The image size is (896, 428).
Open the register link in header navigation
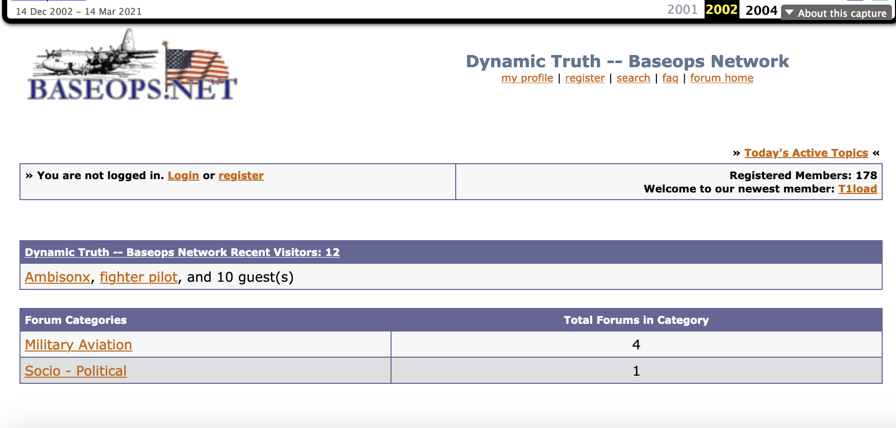click(585, 78)
